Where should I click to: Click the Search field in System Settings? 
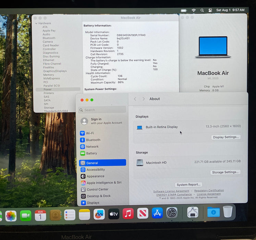pos(102,110)
